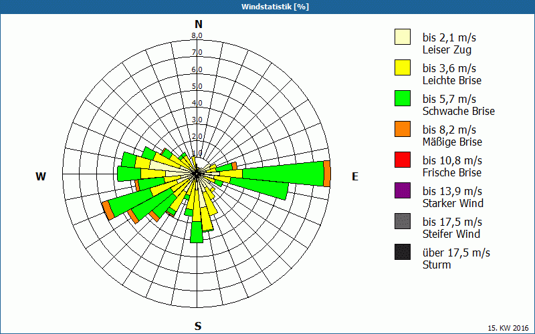
Task: Click the yellow Leichte Brise swatch
Action: [403, 67]
